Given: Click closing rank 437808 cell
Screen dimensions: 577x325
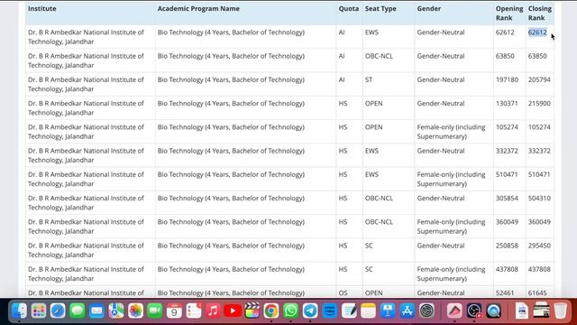Looking at the screenshot, I should point(539,269).
